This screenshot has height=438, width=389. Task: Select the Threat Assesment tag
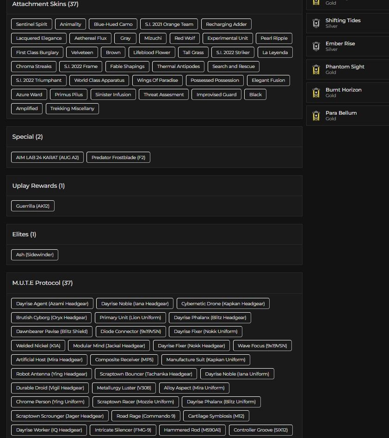[164, 94]
